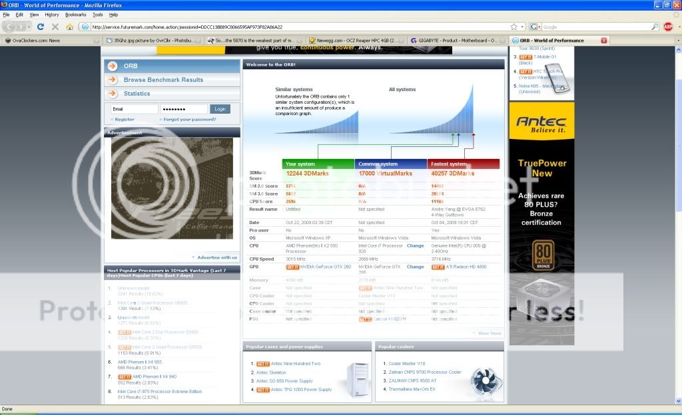Open the Bookmarks menu
Viewport: 682px width, 415px height.
(x=76, y=15)
